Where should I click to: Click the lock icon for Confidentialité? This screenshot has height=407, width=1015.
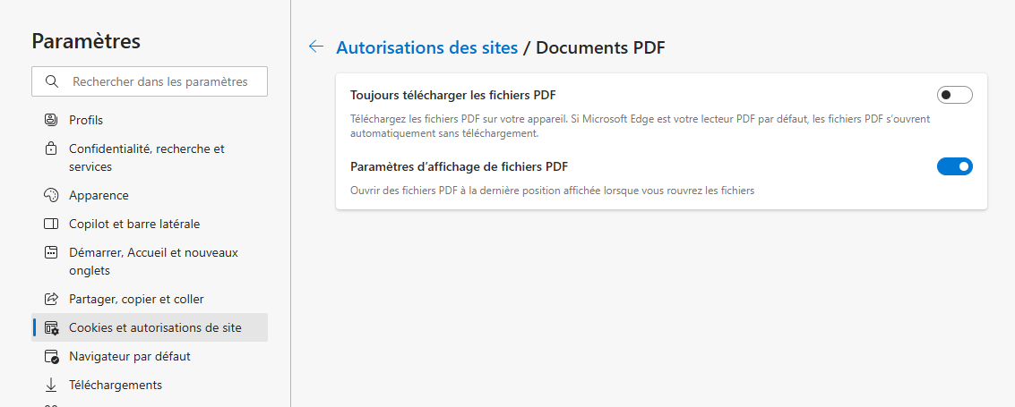50,148
